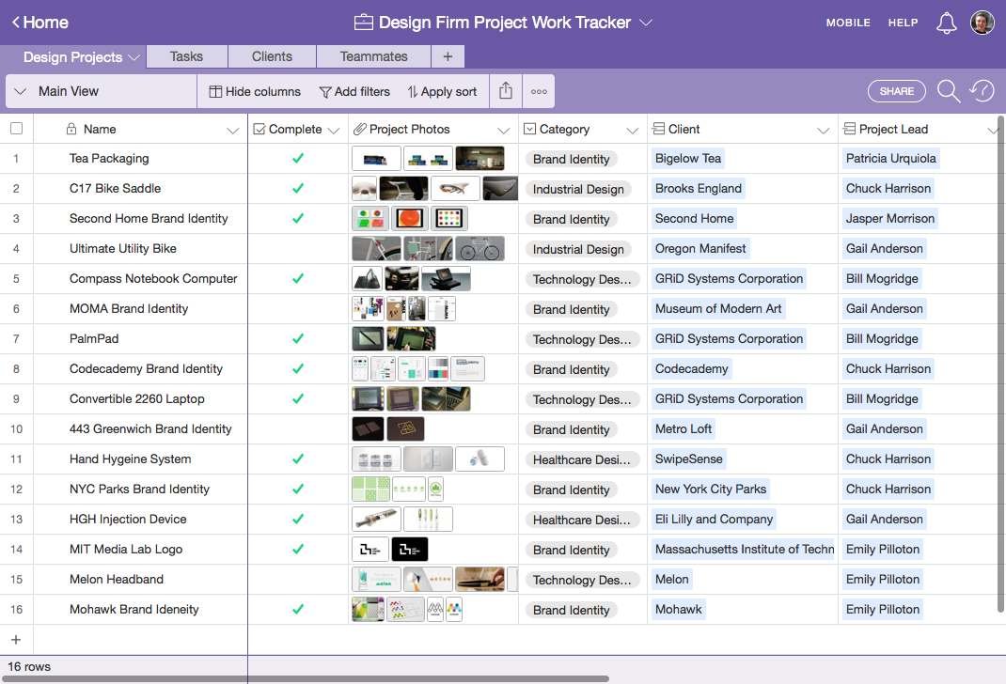Click the share/export view icon in toolbar
Viewport: 1006px width, 684px height.
(x=506, y=91)
